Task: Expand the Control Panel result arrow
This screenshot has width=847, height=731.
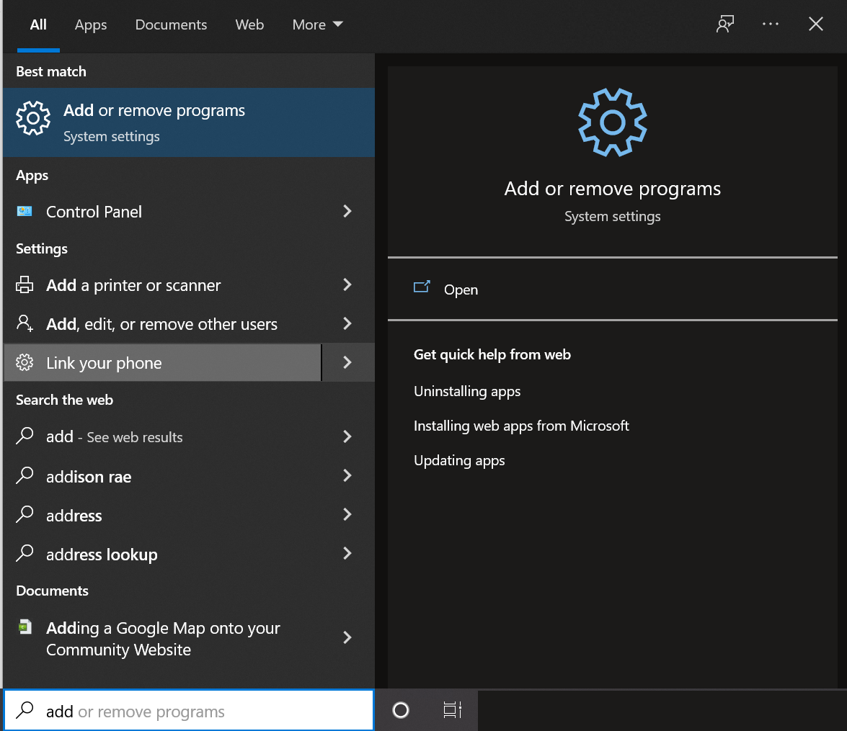Action: click(x=347, y=211)
